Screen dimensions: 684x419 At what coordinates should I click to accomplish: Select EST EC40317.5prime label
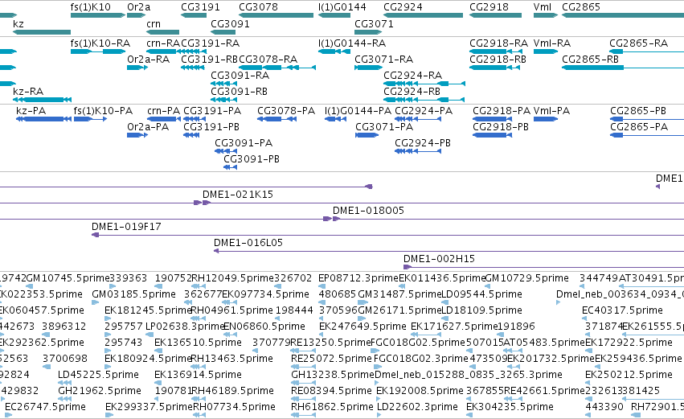click(x=622, y=310)
